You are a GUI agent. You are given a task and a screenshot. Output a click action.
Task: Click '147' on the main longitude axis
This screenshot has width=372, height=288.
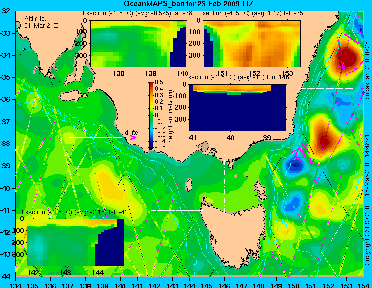(x=242, y=285)
